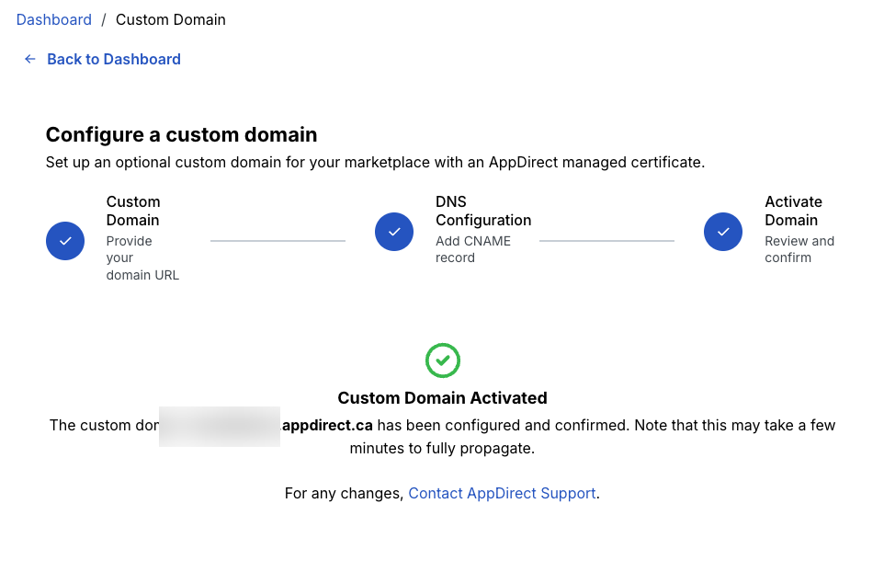Select the Custom Domain step checkmark circle
The height and width of the screenshot is (572, 884).
click(65, 241)
